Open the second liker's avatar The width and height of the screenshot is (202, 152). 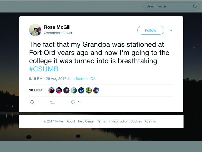(x=59, y=90)
